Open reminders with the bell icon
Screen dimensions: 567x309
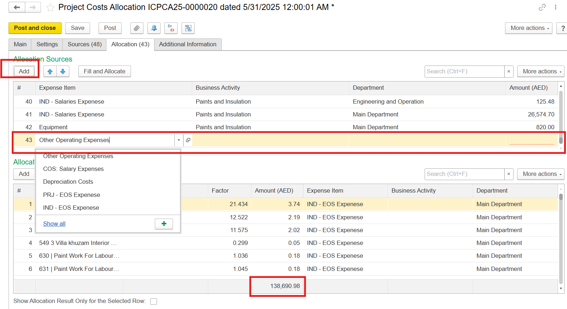tap(154, 28)
